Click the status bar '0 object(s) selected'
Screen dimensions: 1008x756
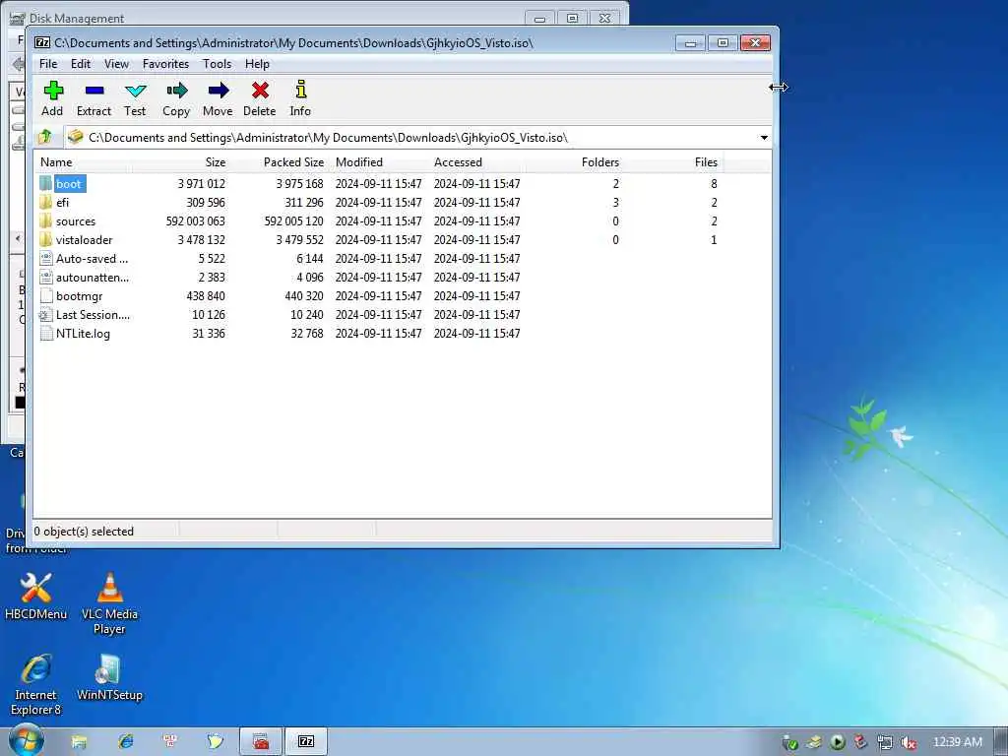click(84, 531)
